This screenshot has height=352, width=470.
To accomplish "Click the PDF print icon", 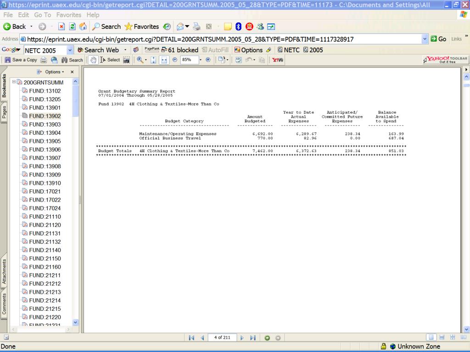I will point(44,60).
